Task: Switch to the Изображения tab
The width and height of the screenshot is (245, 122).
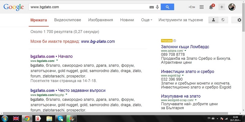Action: 100,20
